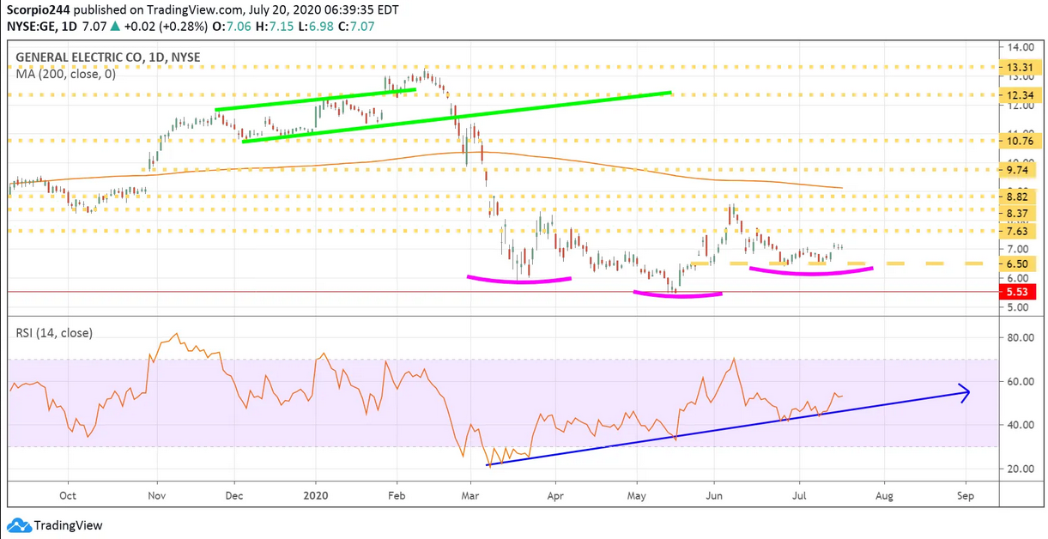Click the NYSE:GE, 1D symbol header
The width and height of the screenshot is (1048, 539).
tap(42, 26)
